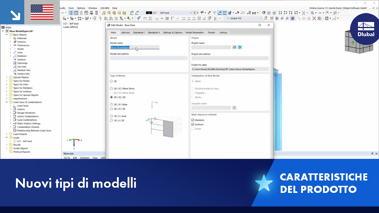Click the Relationship Between Load Cases icon
Image resolution: width=379 pixels, height=213 pixels.
pos(15,130)
